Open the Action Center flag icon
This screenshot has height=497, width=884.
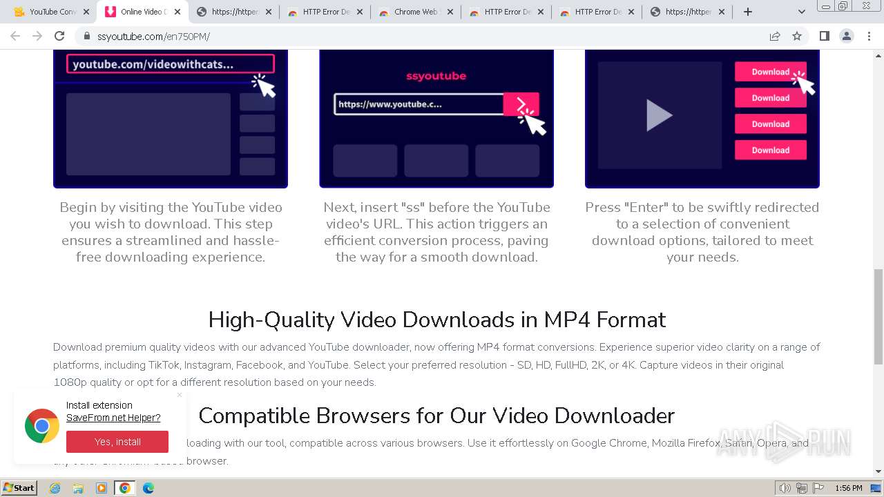click(x=818, y=488)
